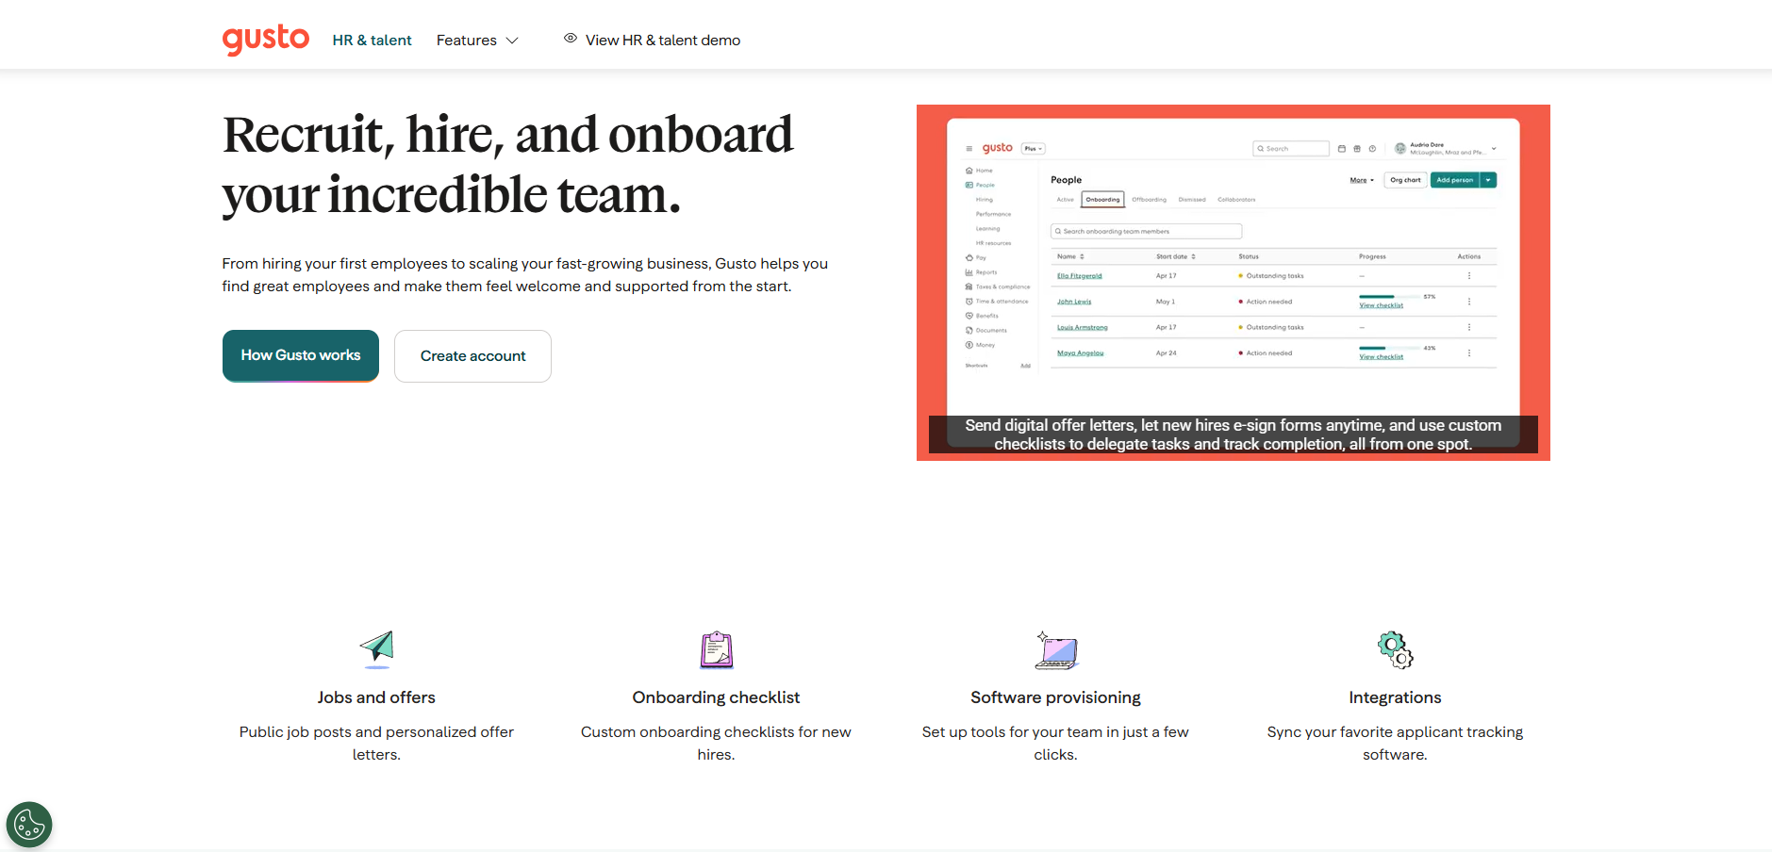
Task: Click John Lewis's 57% progress bar
Action: click(x=1389, y=296)
